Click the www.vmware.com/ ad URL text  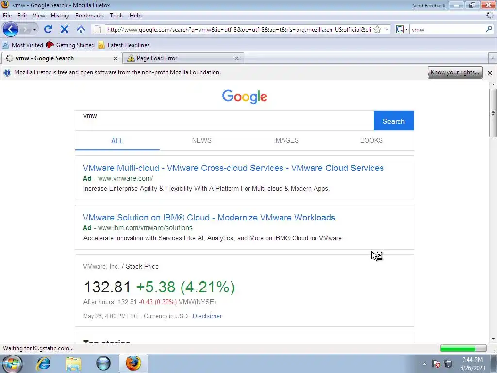pyautogui.click(x=126, y=178)
